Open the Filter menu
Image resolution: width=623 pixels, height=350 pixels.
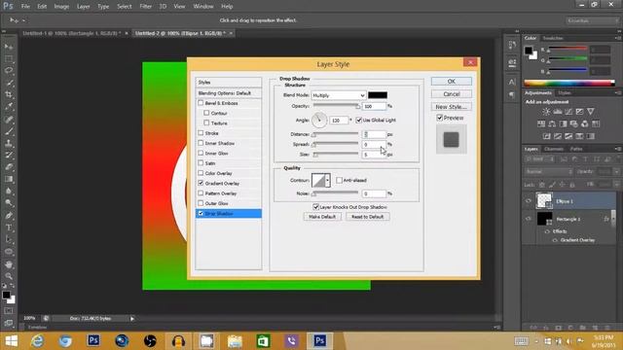click(x=145, y=7)
